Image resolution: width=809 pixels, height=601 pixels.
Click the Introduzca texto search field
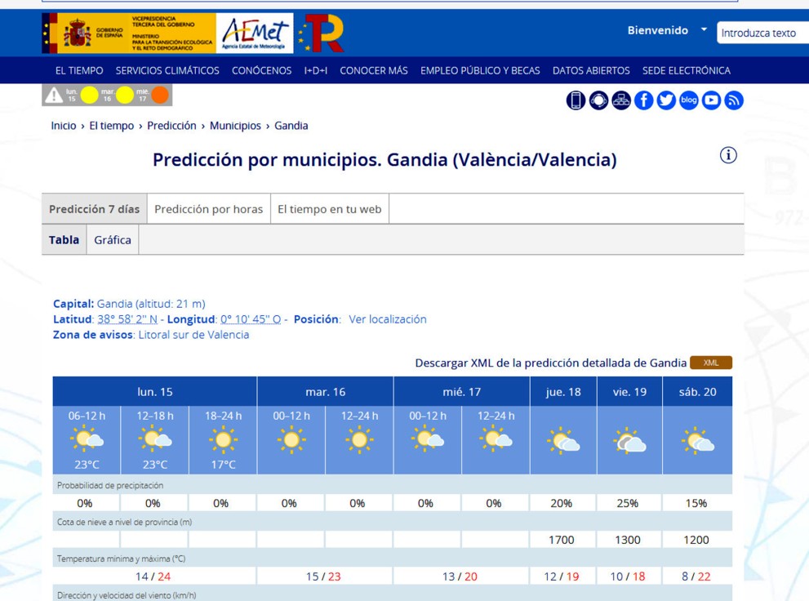(x=762, y=33)
